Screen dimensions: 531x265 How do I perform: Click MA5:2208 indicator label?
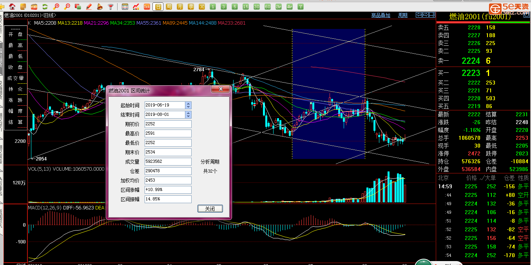[45, 23]
